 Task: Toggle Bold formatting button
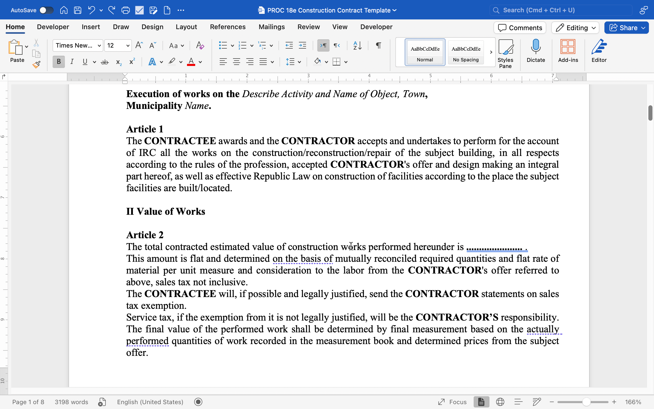pyautogui.click(x=59, y=62)
